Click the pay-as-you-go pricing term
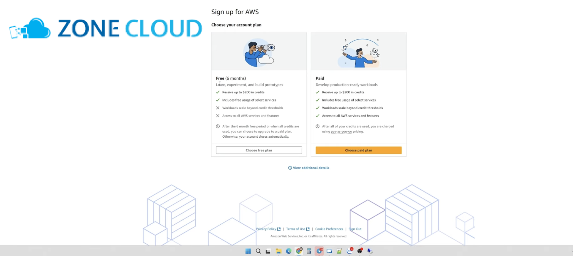The width and height of the screenshot is (573, 256). click(x=341, y=132)
